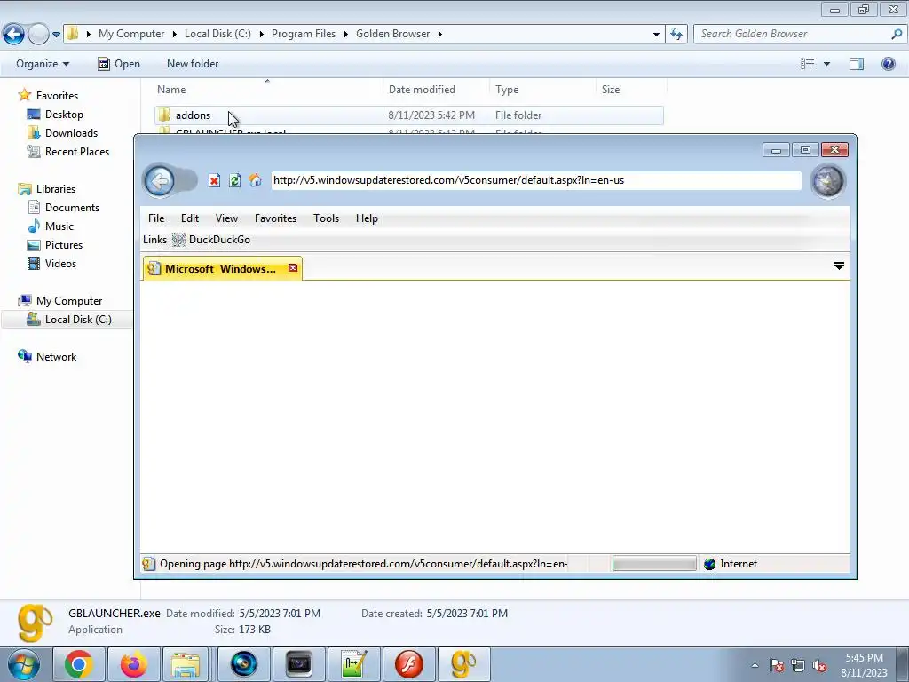Select Recent Places in navigation pane
909x682 pixels.
(77, 151)
